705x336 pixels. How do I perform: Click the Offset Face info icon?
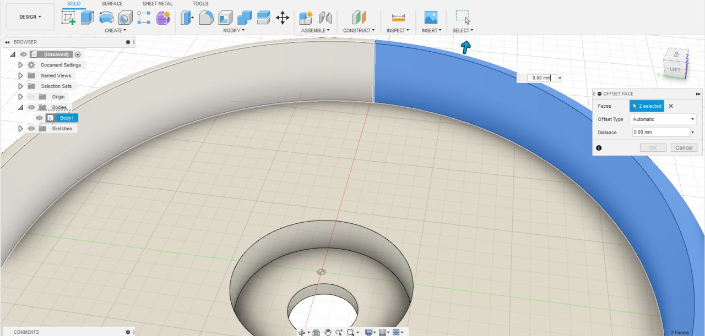click(x=599, y=148)
